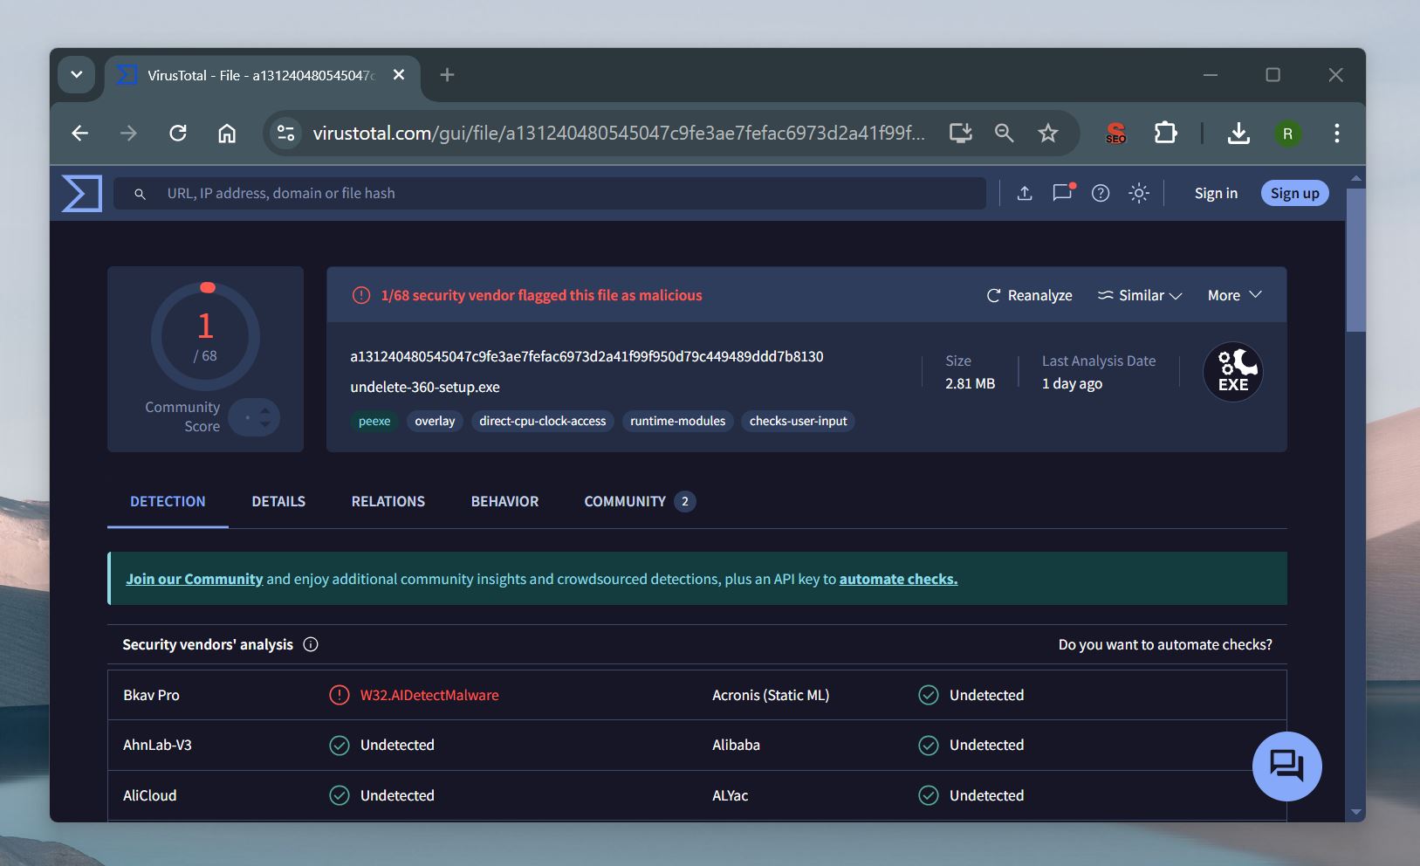
Task: Open the help question mark icon
Action: 1101,193
